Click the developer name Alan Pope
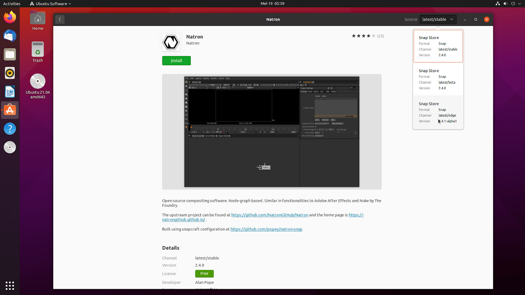525x295 pixels. (x=204, y=282)
